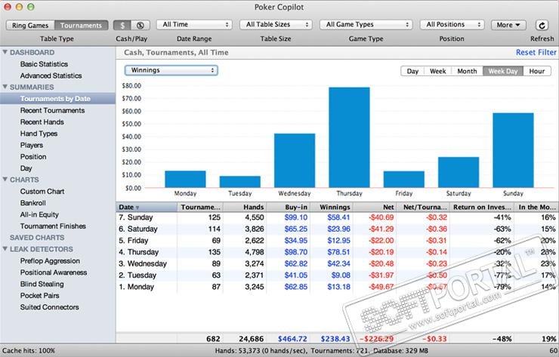Screen dimensions: 559x357
Task: Switch to Tournaments table type
Action: (82, 26)
